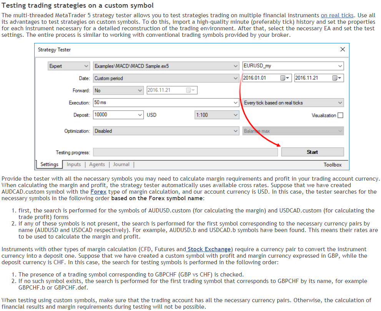This screenshot has width=381, height=311.
Task: Open the 1:100 leverage dropdown
Action: tap(217, 115)
